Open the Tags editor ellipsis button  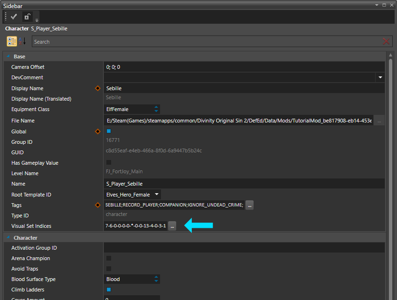(249, 205)
